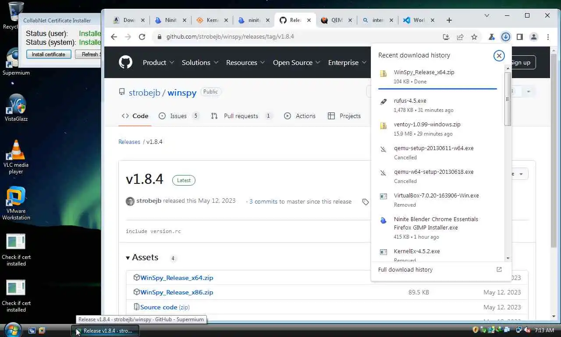The height and width of the screenshot is (337, 561).
Task: Click Refresh button in CollabNet installer
Action: tap(88, 54)
